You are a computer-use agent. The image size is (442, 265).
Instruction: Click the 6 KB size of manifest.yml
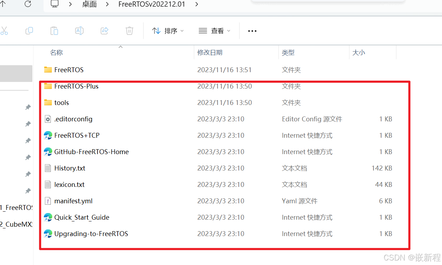click(x=386, y=201)
